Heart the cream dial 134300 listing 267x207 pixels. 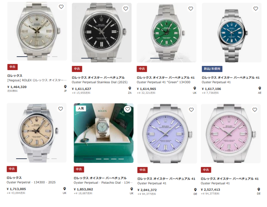point(61,108)
